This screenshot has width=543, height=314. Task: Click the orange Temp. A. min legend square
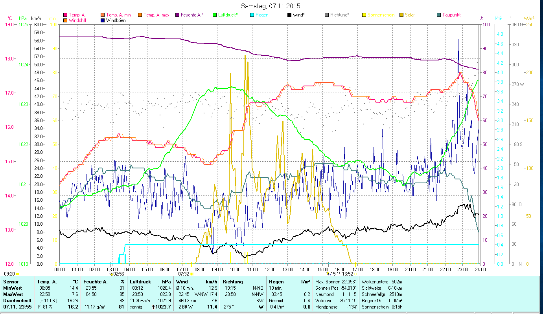(103, 15)
